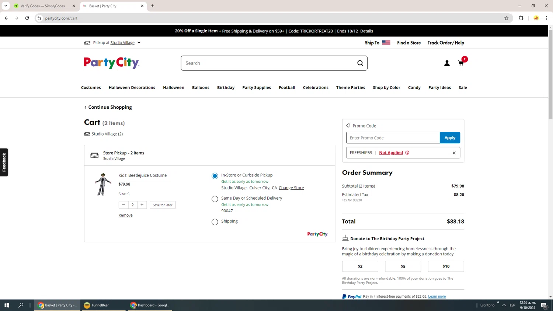Open Windows Start menu
This screenshot has height=311, width=553.
[7, 305]
